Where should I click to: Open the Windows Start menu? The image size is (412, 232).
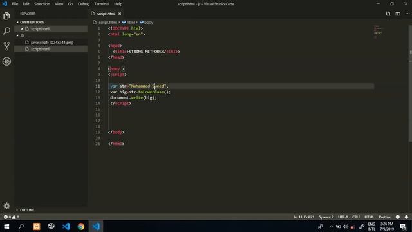(x=6, y=226)
